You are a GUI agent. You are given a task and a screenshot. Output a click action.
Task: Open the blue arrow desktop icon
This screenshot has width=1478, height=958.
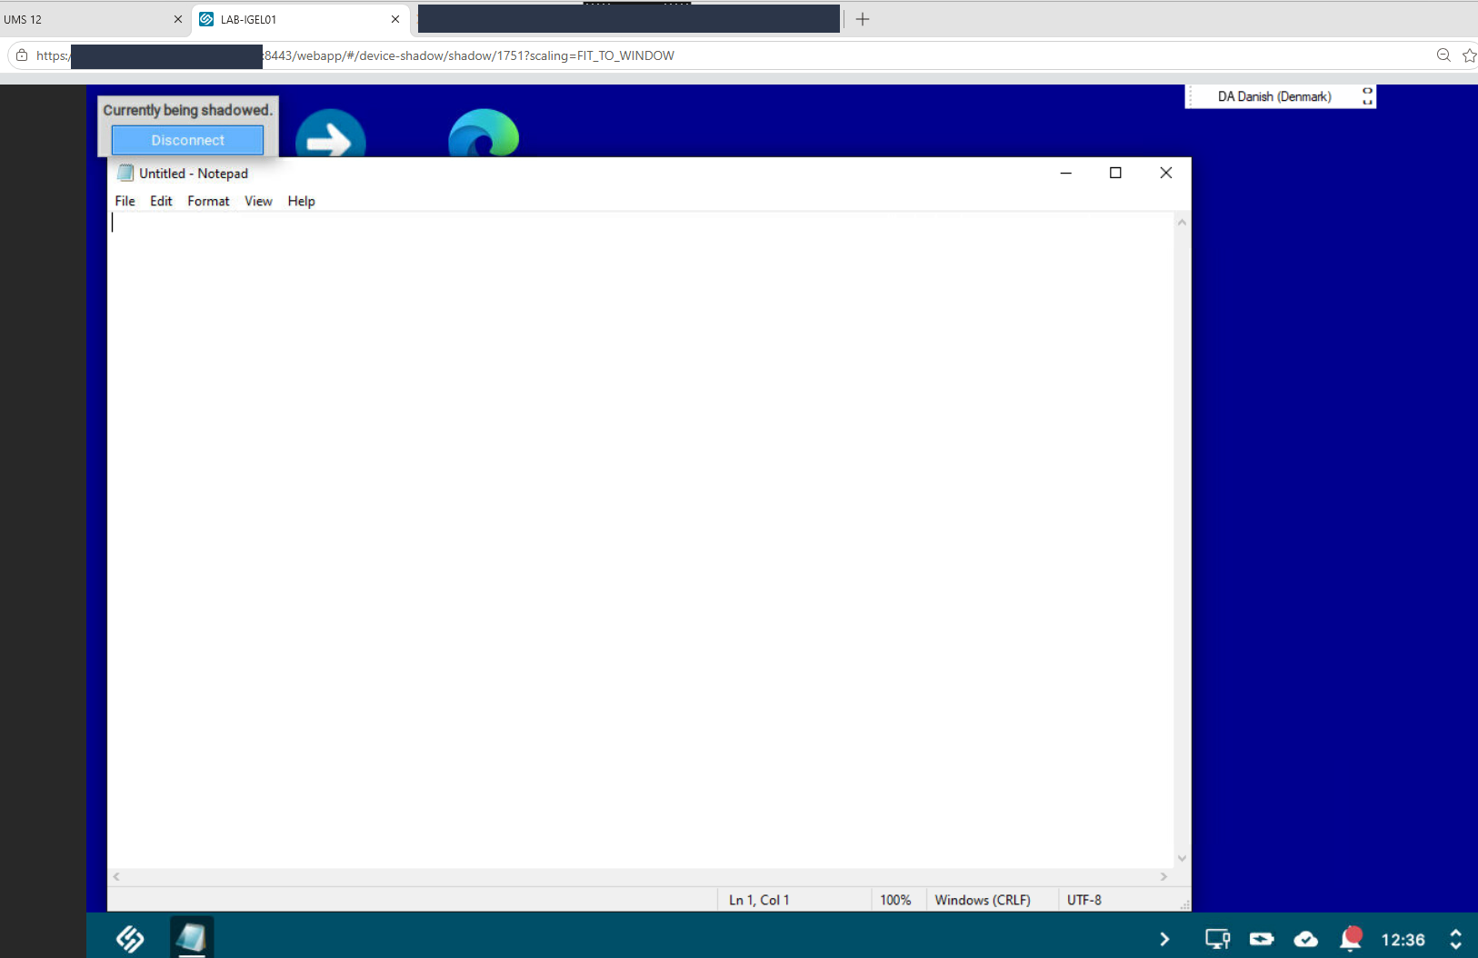tap(331, 133)
